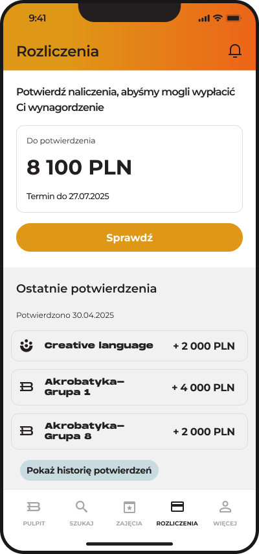
Task: Open notifications via the bell icon
Action: [x=235, y=51]
